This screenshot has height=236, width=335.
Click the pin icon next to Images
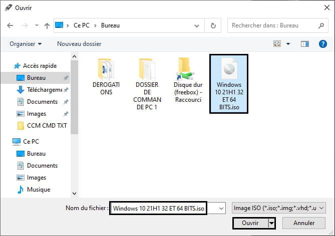click(x=66, y=114)
